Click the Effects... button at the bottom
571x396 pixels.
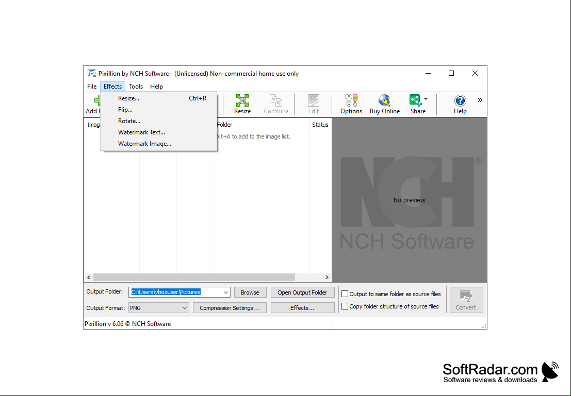pos(302,307)
